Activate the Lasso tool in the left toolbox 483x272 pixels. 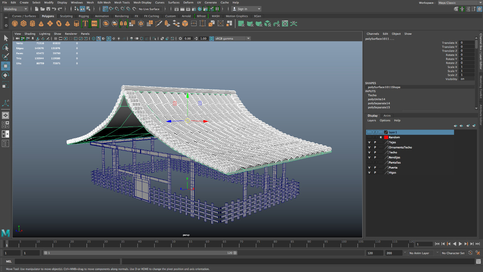5,48
